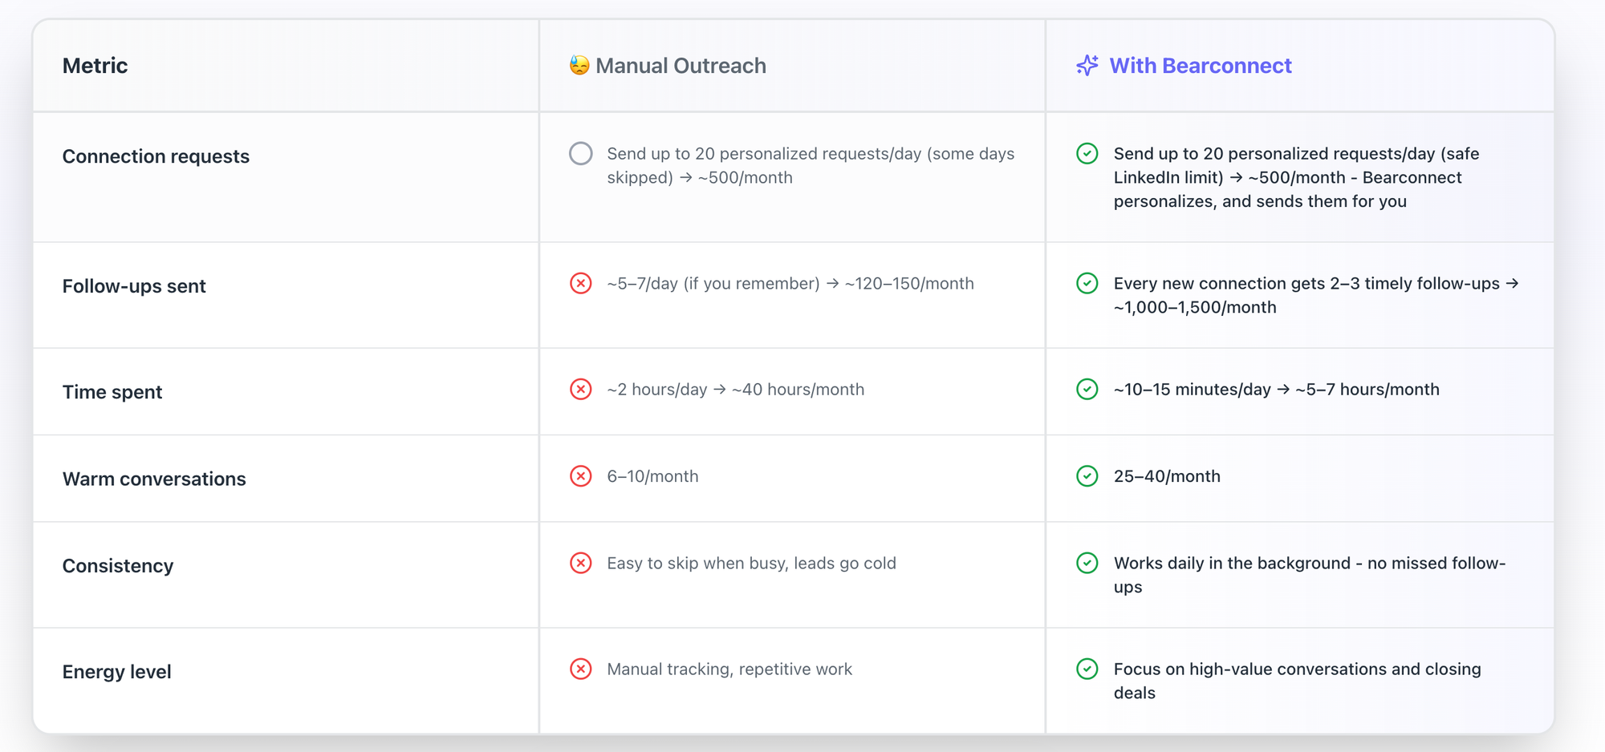1605x752 pixels.
Task: Click green check icon beside 25–40/month
Action: coord(1087,476)
